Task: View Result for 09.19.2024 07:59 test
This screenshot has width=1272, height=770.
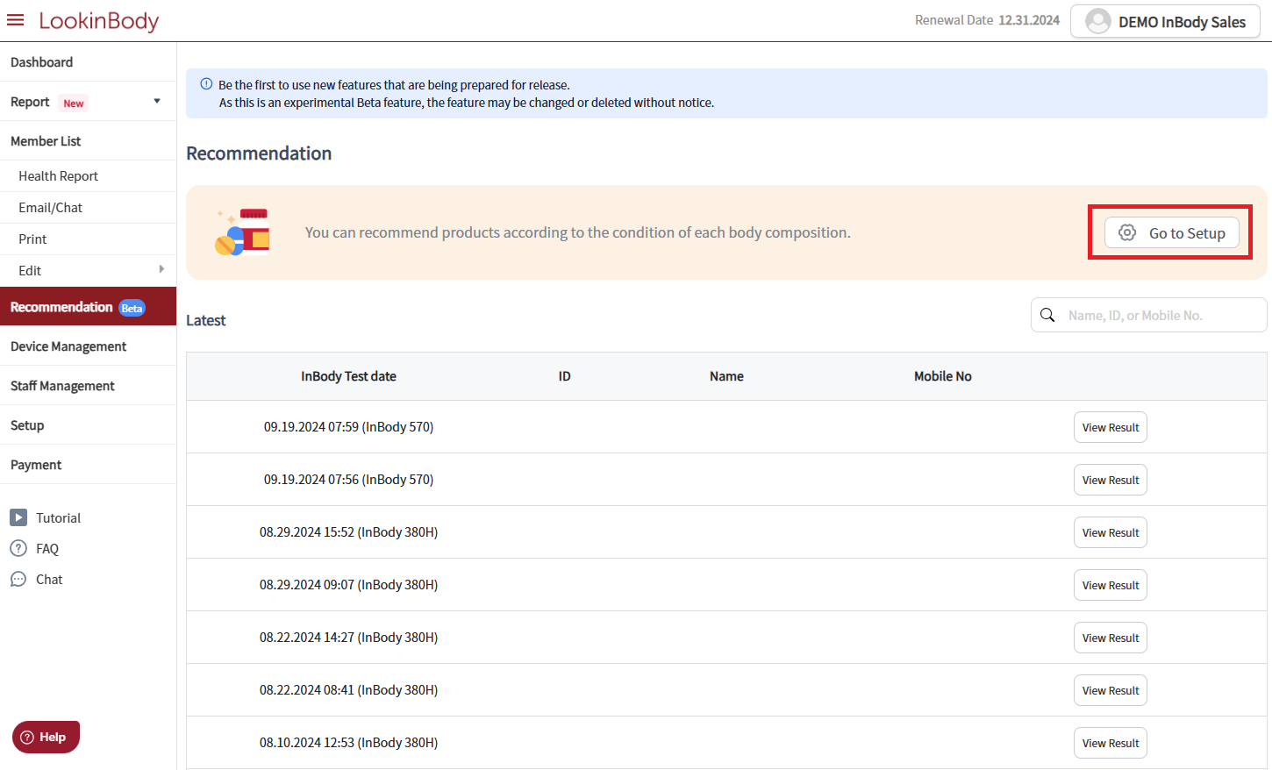Action: (x=1111, y=427)
